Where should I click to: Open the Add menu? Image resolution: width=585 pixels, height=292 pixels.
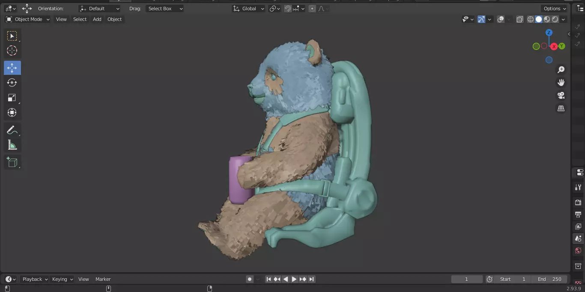(x=97, y=19)
